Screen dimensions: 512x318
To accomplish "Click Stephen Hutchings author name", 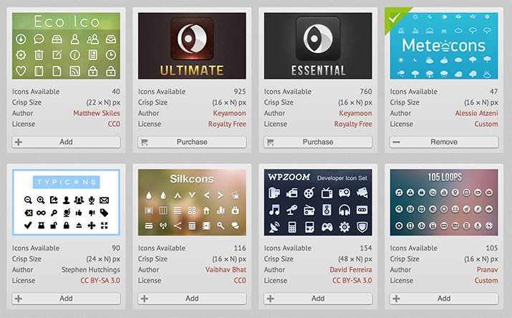I will point(91,270).
